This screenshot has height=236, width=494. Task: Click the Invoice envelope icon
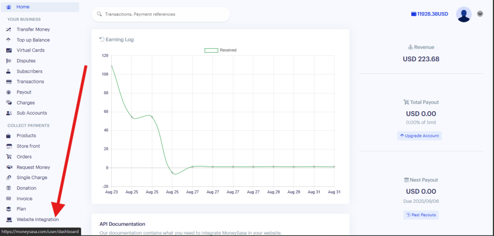8,198
